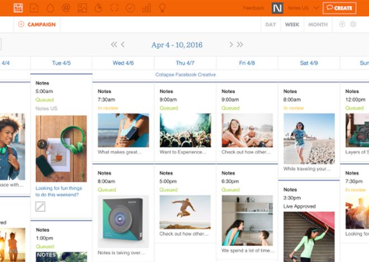Open 'Looking for fun things' post link
This screenshot has height=262, width=369.
tap(59, 191)
